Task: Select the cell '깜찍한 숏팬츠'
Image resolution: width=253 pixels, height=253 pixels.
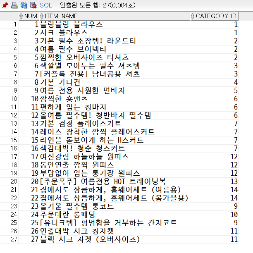Action: (x=115, y=99)
